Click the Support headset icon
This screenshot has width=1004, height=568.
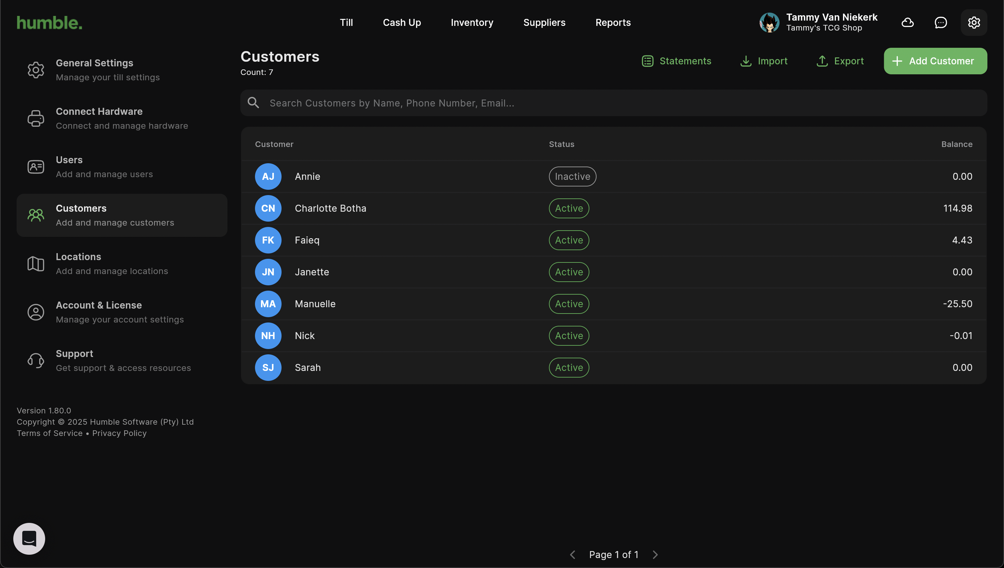tap(36, 361)
